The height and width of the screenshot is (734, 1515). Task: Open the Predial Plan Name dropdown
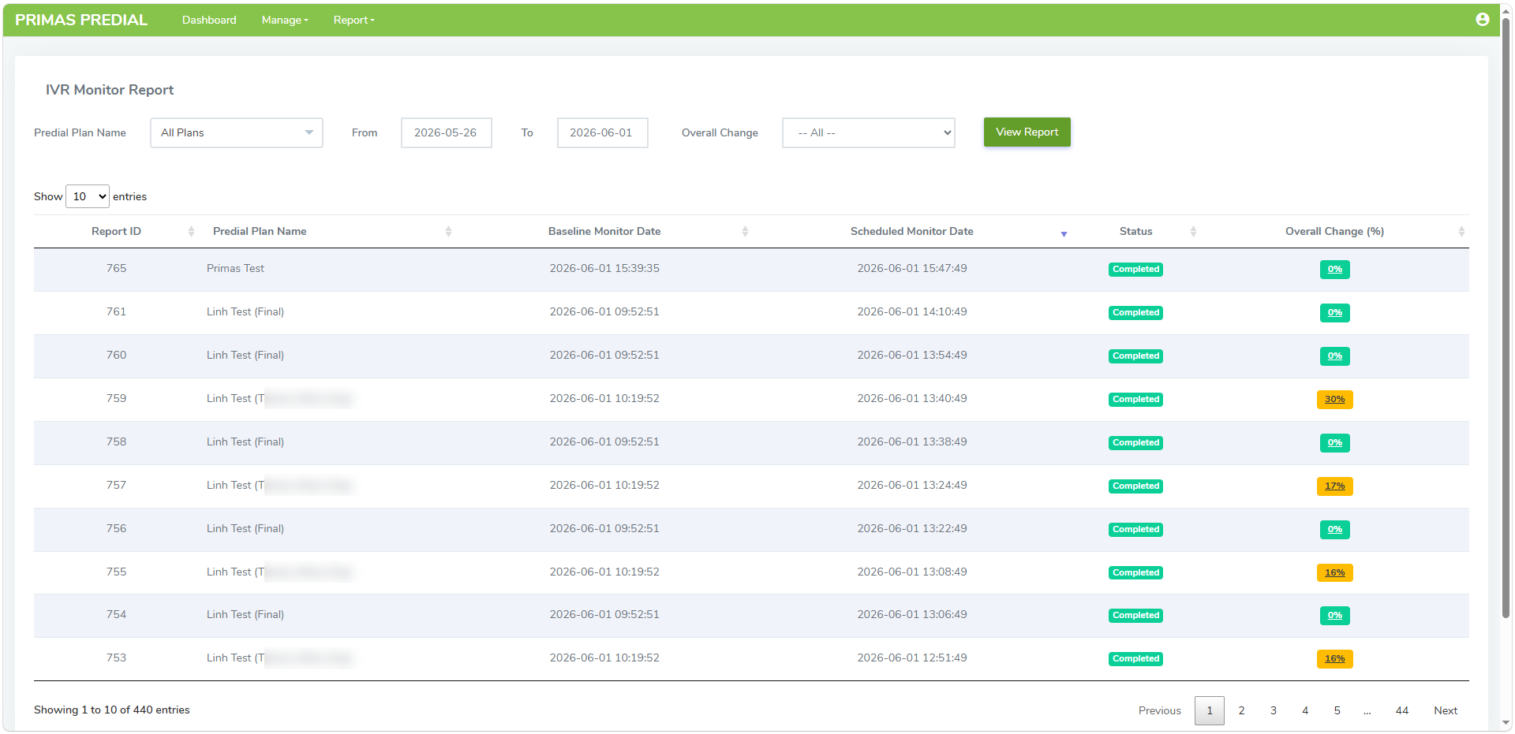(237, 132)
